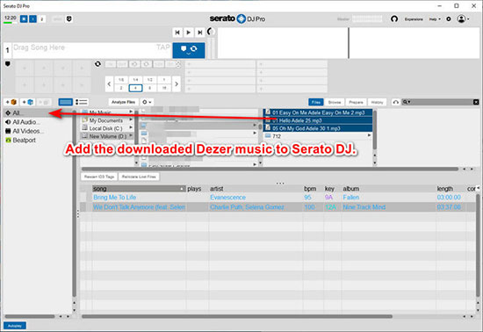Screen dimensions: 483x332
Task: Switch to the album art view button
Action: [x=65, y=102]
